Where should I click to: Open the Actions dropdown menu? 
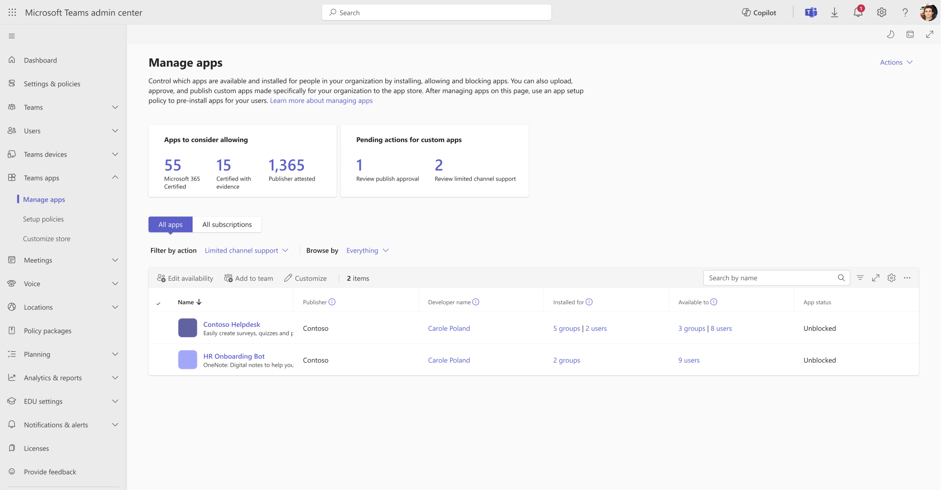(x=896, y=62)
